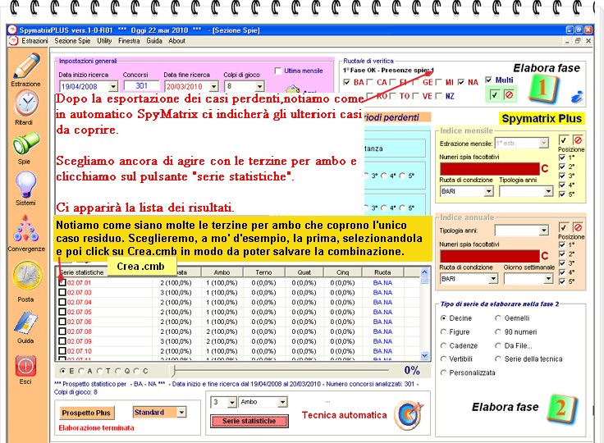Click the green Elabora fase 1 icon
Screen dimensions: 604x443
coord(543,89)
